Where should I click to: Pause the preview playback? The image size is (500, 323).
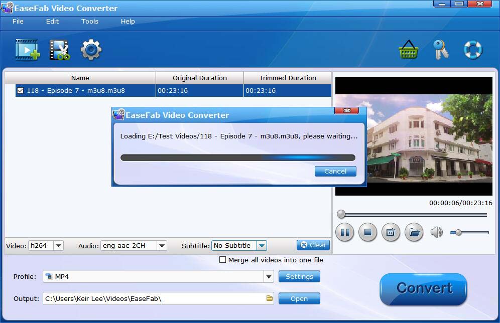pyautogui.click(x=345, y=232)
